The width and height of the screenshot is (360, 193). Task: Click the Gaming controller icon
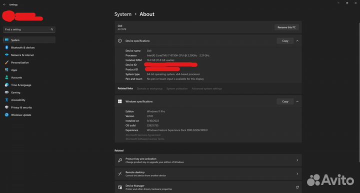pyautogui.click(x=6, y=92)
